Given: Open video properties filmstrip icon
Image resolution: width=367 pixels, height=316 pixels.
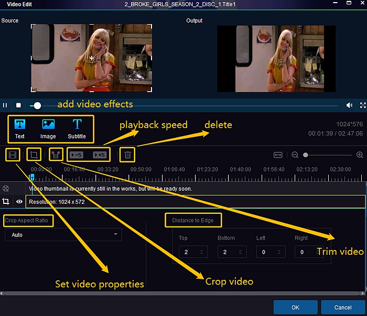Looking at the screenshot, I should tap(13, 155).
